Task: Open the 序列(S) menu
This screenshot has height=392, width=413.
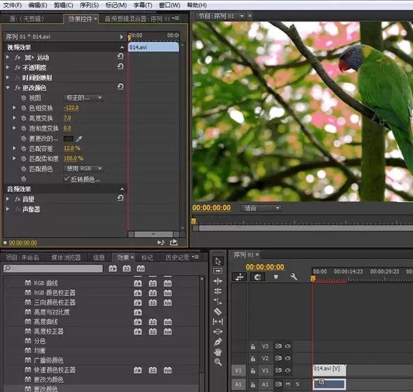Action: click(x=88, y=5)
